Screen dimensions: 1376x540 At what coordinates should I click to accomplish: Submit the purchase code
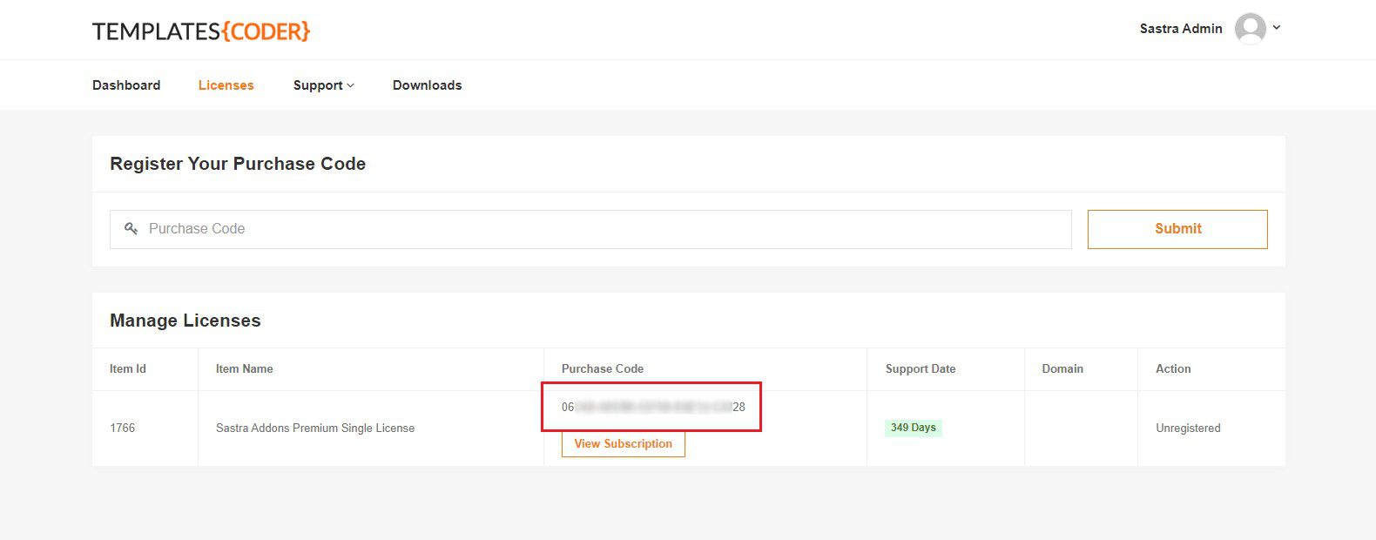1177,229
